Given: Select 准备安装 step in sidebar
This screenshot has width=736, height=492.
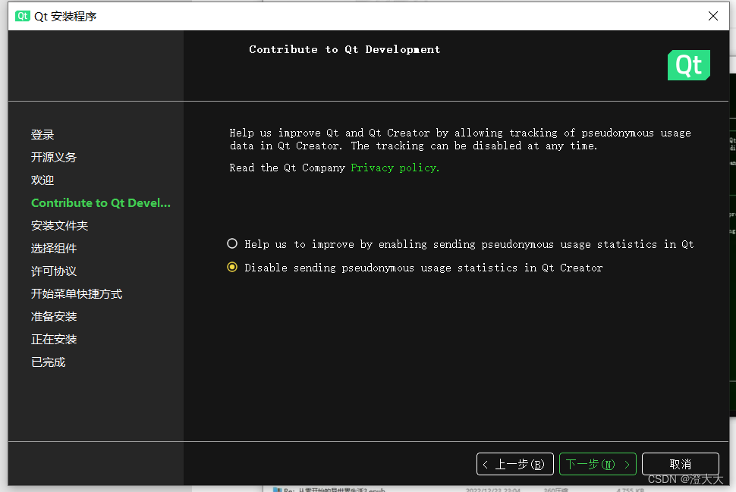Looking at the screenshot, I should click(x=54, y=317).
